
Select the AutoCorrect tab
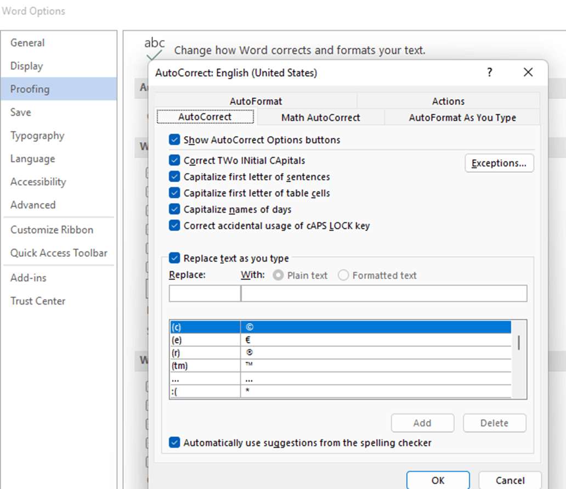point(205,117)
